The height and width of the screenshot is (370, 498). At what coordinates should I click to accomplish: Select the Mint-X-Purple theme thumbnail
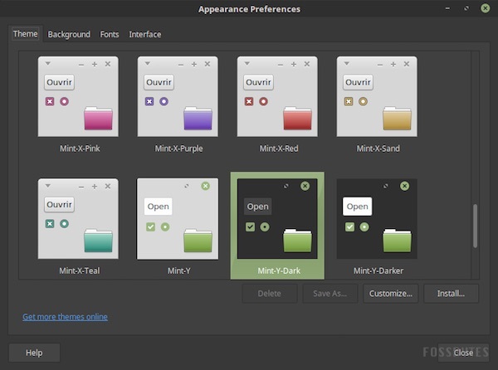178,96
